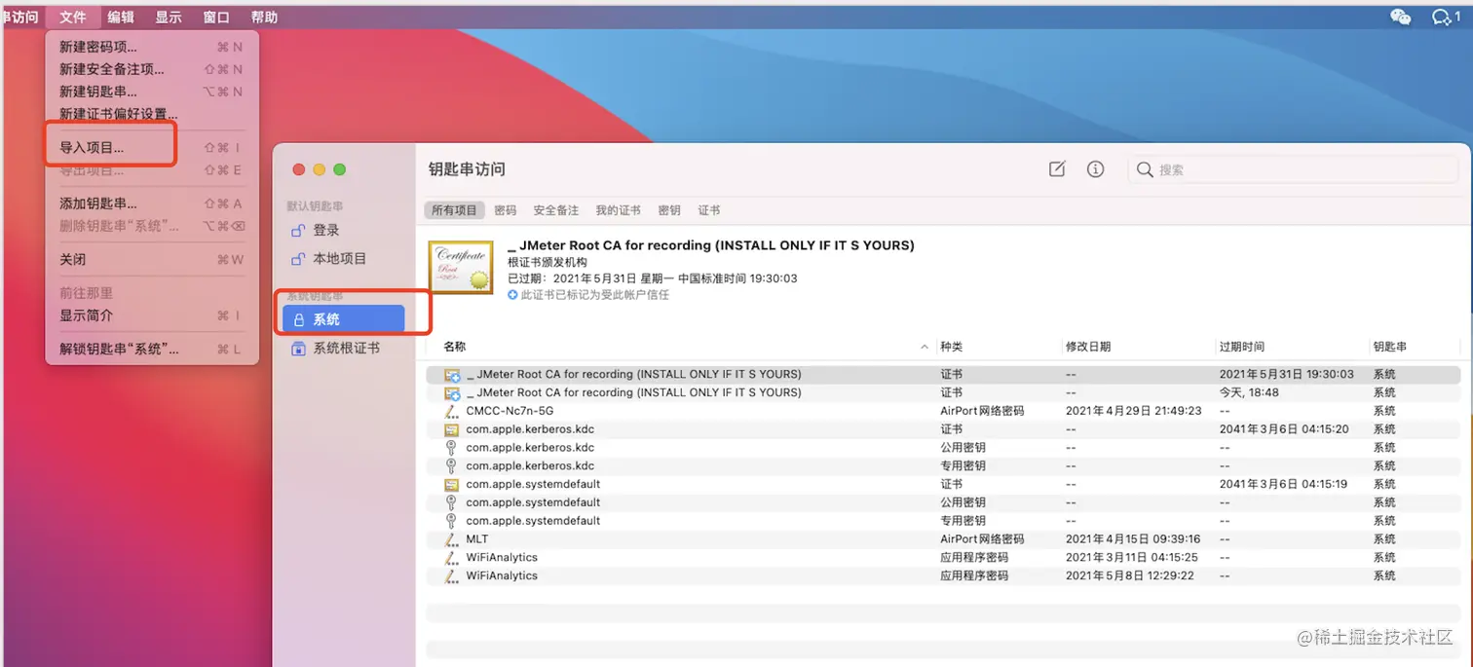Click the icon beside 系统根证书
Image resolution: width=1473 pixels, height=667 pixels.
(x=298, y=348)
